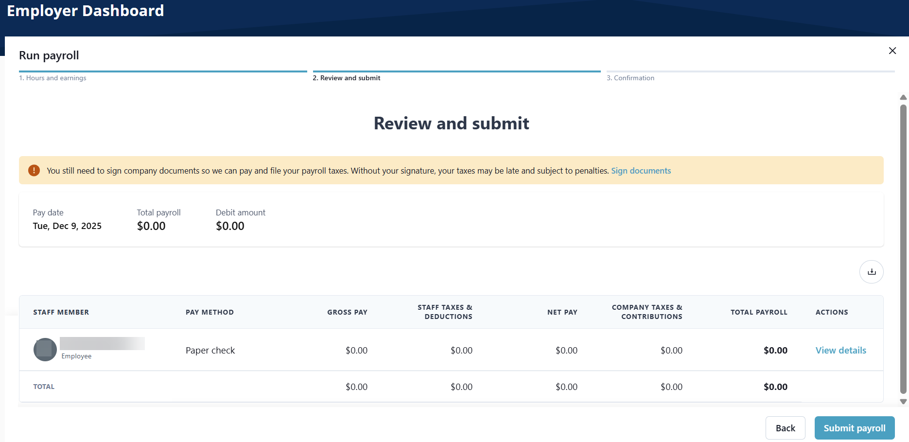Close the Run payroll dialog
The image size is (909, 442).
click(x=892, y=51)
